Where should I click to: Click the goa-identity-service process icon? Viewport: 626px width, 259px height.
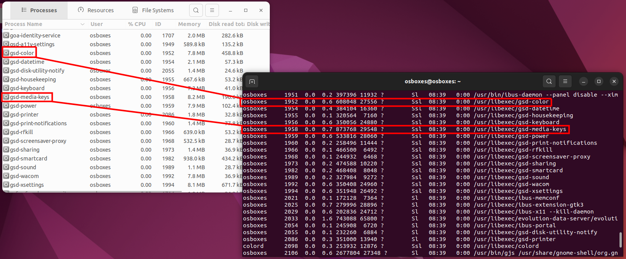pos(6,35)
